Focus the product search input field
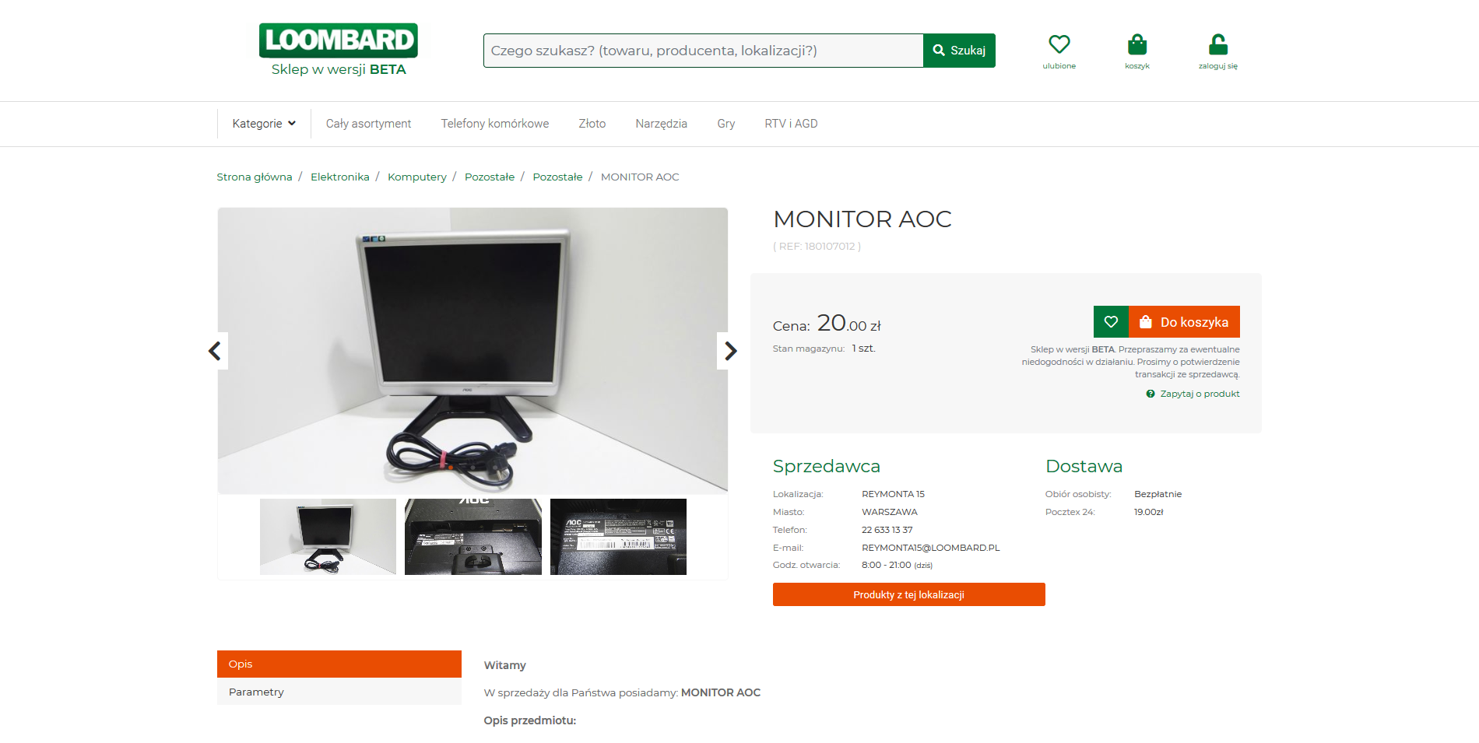Screen dimensions: 1479x743 click(x=704, y=51)
